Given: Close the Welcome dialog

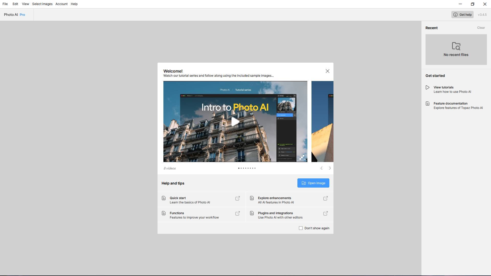Looking at the screenshot, I should click(327, 71).
